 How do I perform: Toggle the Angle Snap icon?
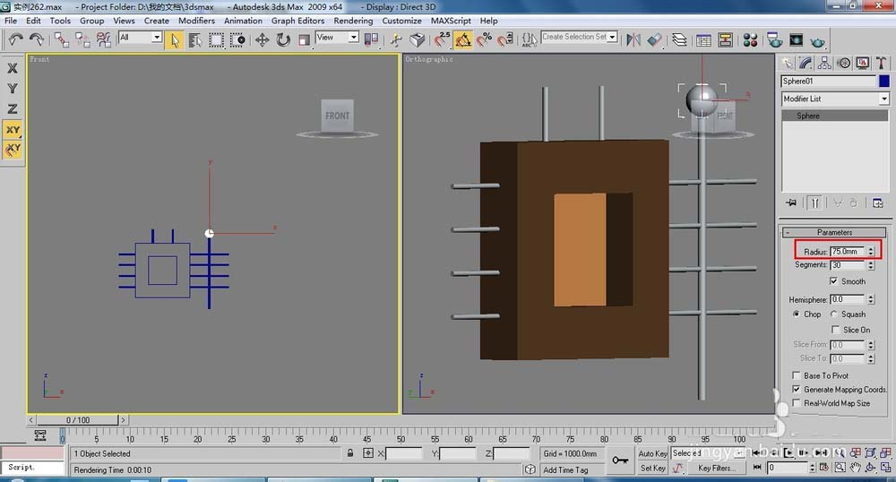click(x=463, y=39)
